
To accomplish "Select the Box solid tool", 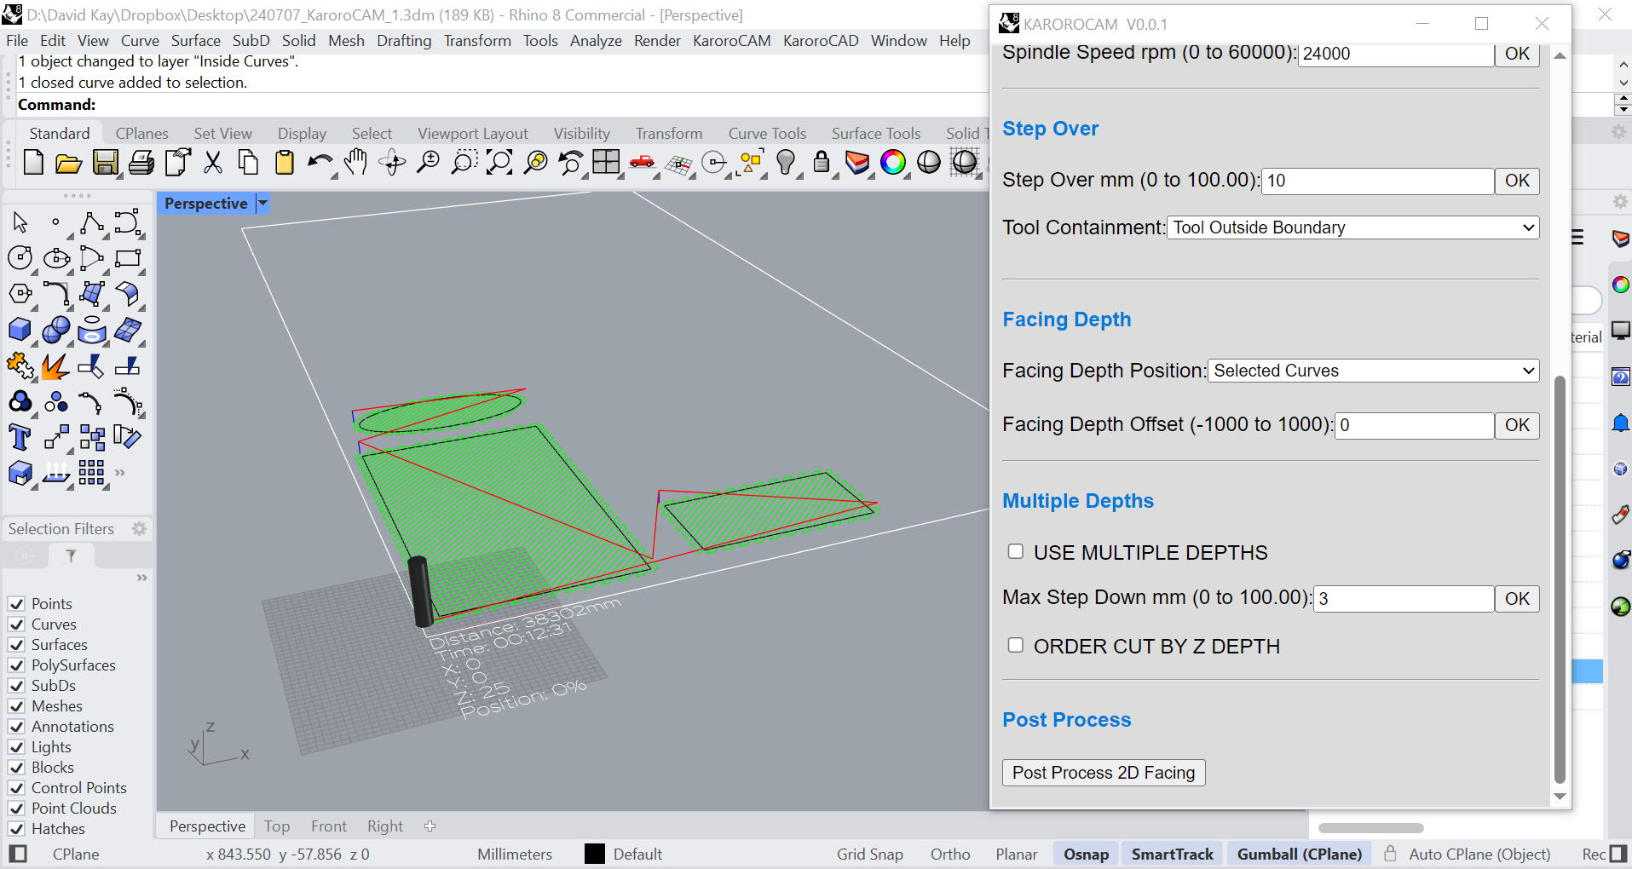I will tap(20, 330).
